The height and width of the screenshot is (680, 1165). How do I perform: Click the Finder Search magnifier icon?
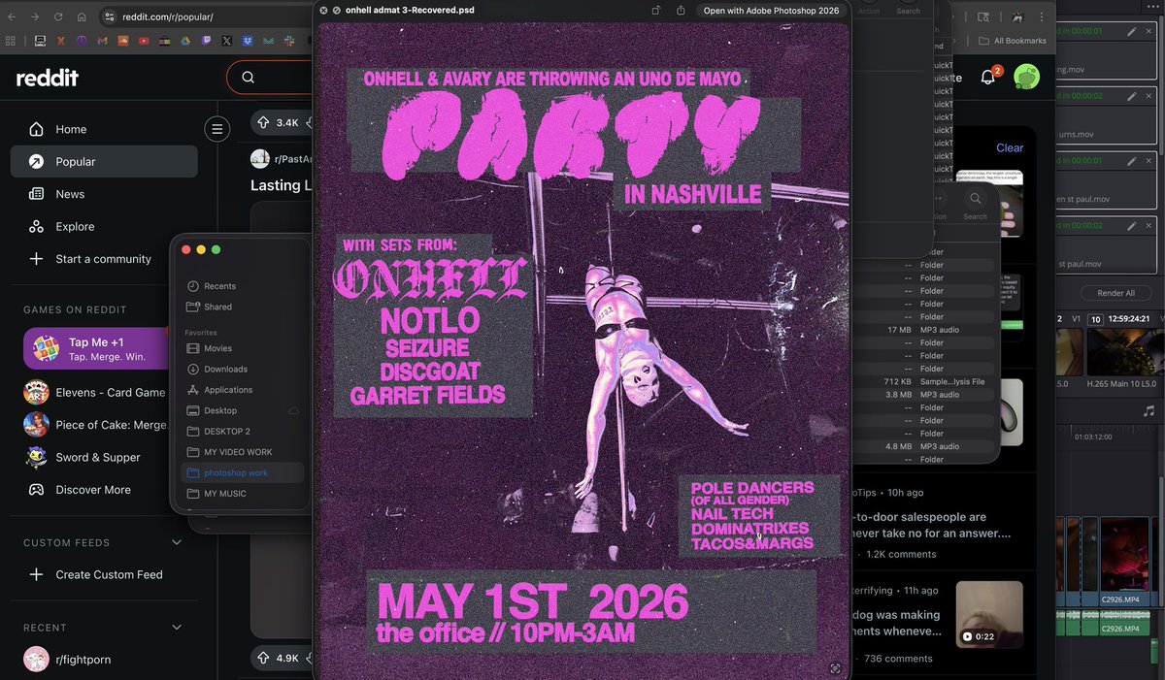click(x=976, y=200)
